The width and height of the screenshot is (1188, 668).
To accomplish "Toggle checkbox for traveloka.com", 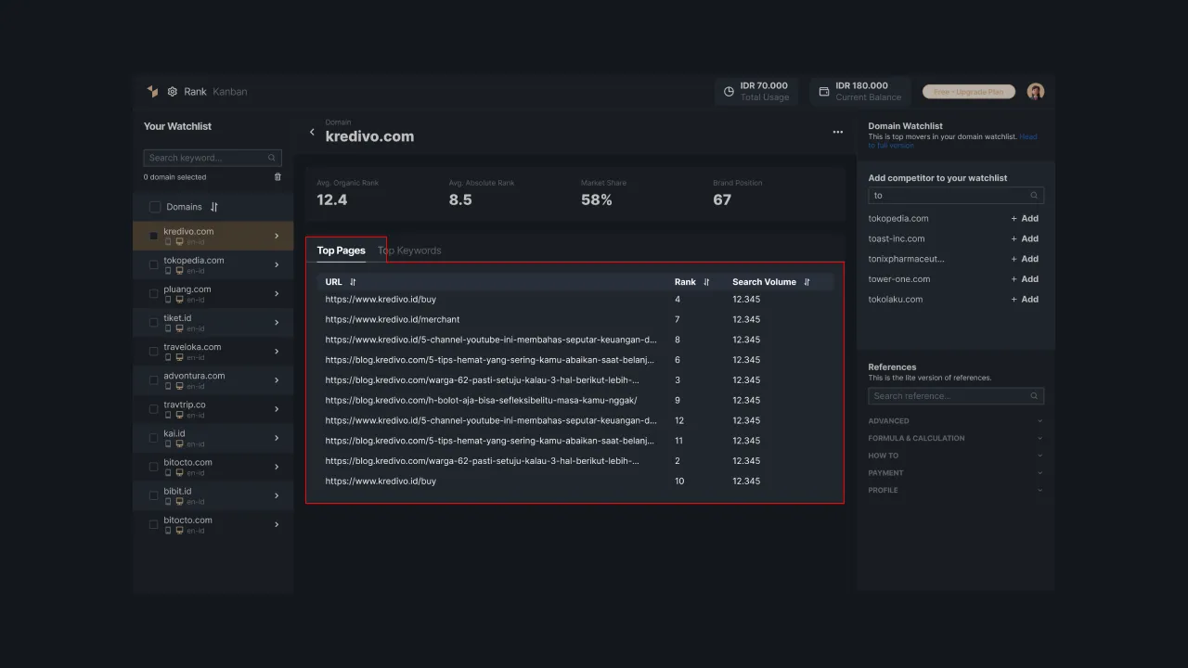I will coord(153,351).
